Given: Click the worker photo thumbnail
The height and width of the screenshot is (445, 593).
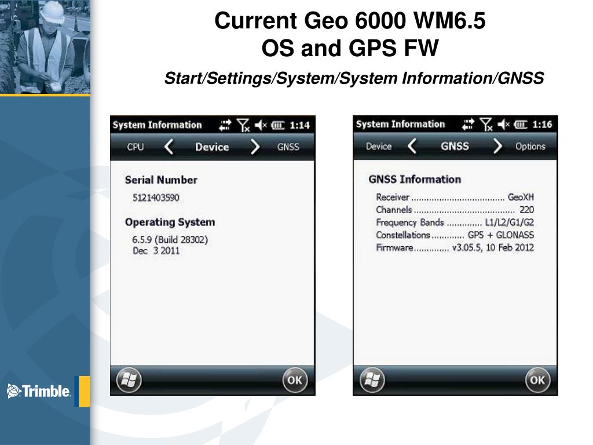Looking at the screenshot, I should pyautogui.click(x=45, y=47).
